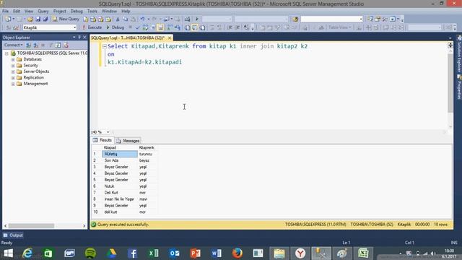Click the Cut scissors icon
Screen dimensions: 462x260
118,19
